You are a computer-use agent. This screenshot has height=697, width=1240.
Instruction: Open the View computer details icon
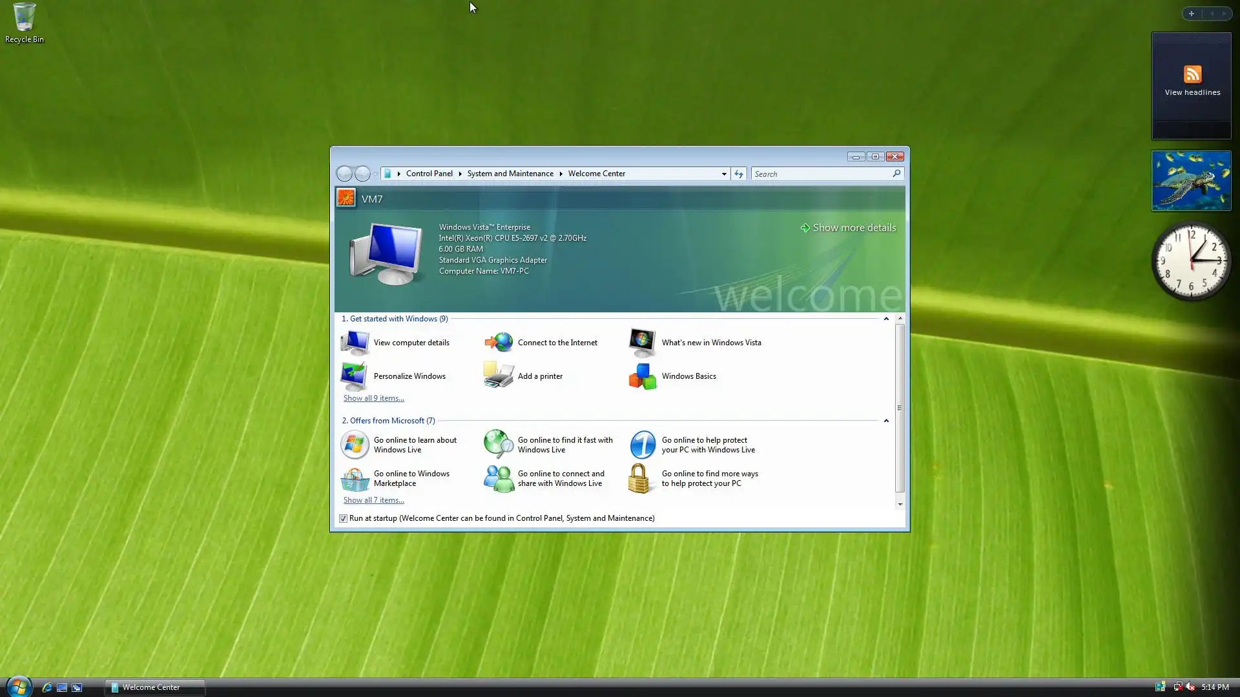355,343
